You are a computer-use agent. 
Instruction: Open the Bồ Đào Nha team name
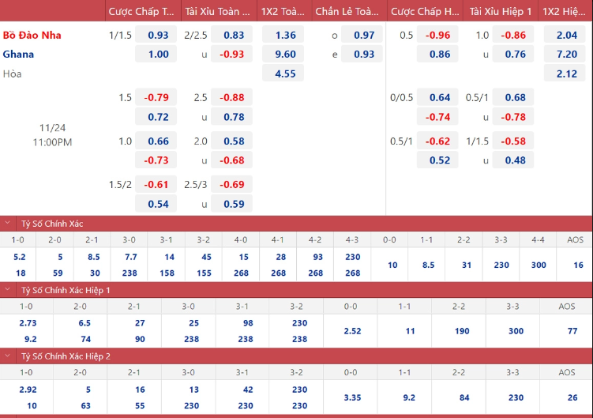click(x=32, y=35)
